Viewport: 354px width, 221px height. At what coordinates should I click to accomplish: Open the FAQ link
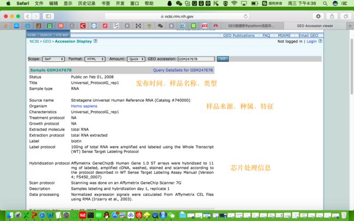click(x=266, y=35)
